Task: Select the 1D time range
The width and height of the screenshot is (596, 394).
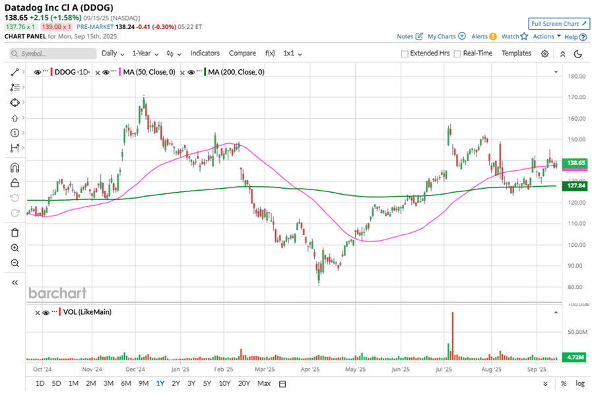Action: pyautogui.click(x=40, y=383)
